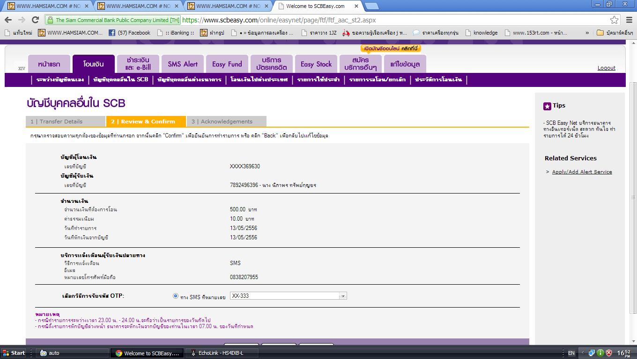Screen dimensions: 637x359
Task: Open the บริการบัตรเครดิต tab
Action: click(x=272, y=64)
